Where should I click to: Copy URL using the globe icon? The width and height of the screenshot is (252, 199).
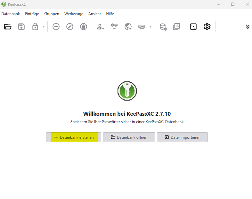click(128, 27)
